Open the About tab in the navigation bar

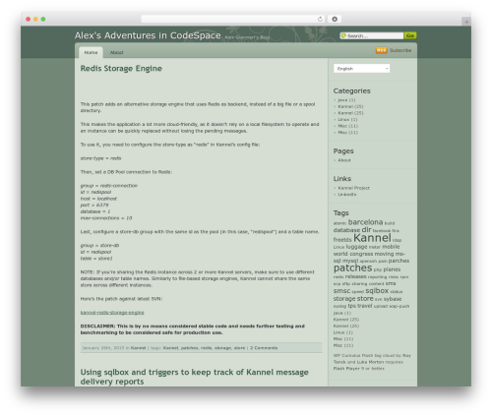pyautogui.click(x=116, y=52)
